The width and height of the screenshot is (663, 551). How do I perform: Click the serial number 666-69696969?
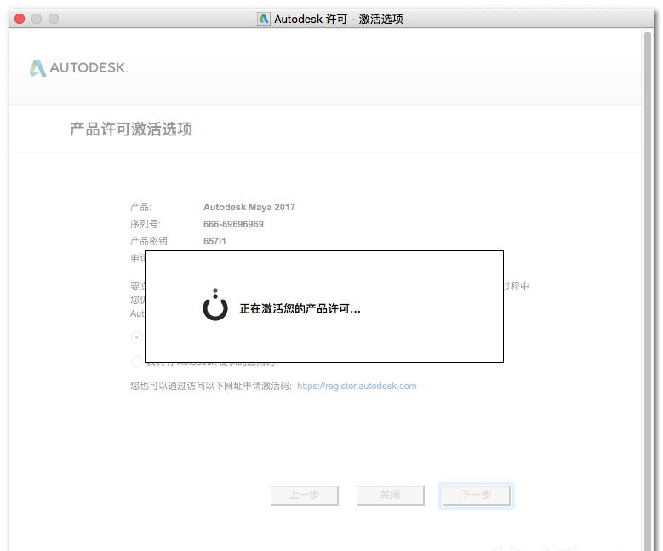coord(233,224)
